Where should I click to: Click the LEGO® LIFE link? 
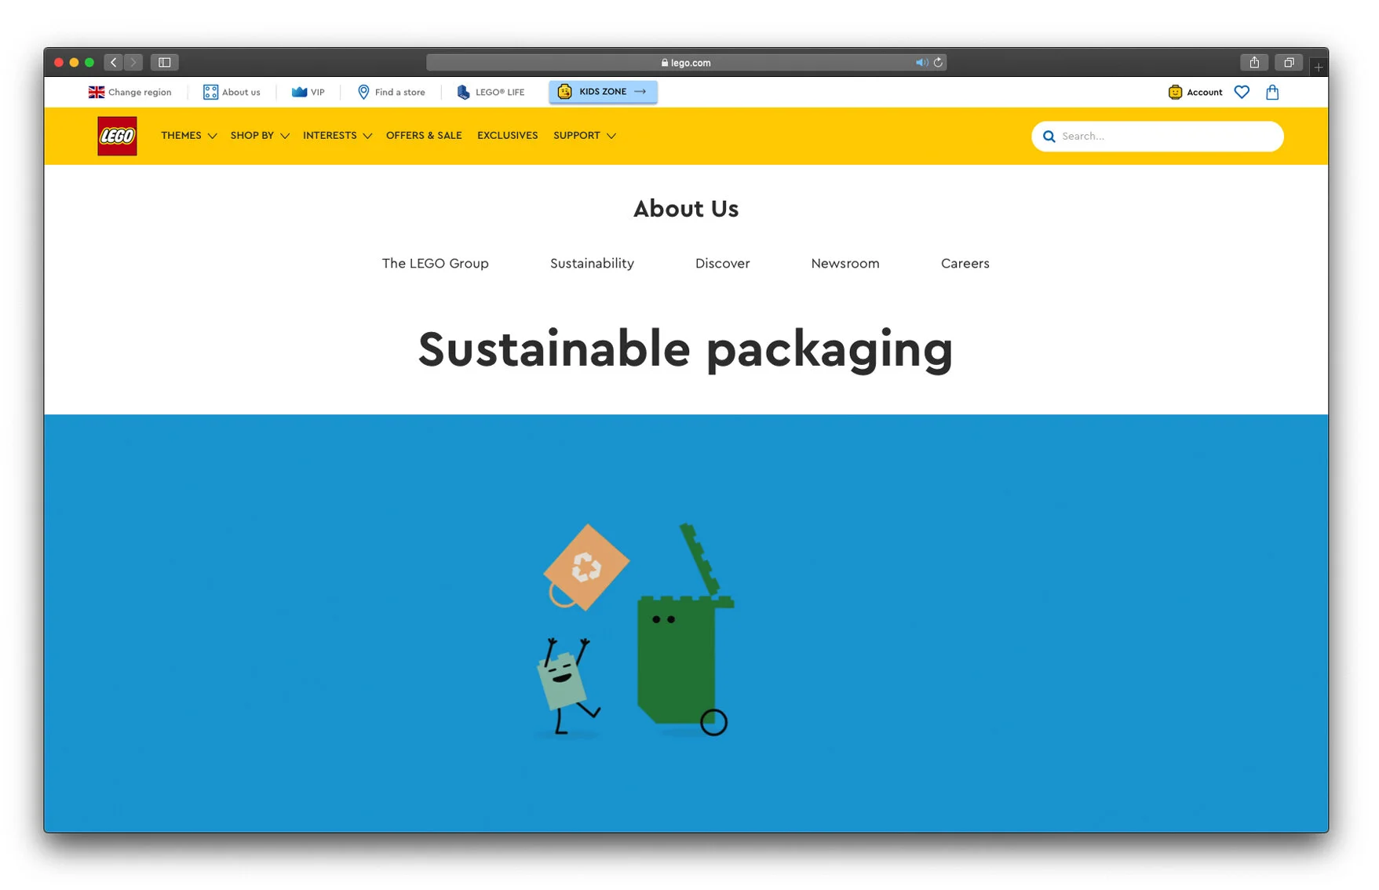(500, 92)
